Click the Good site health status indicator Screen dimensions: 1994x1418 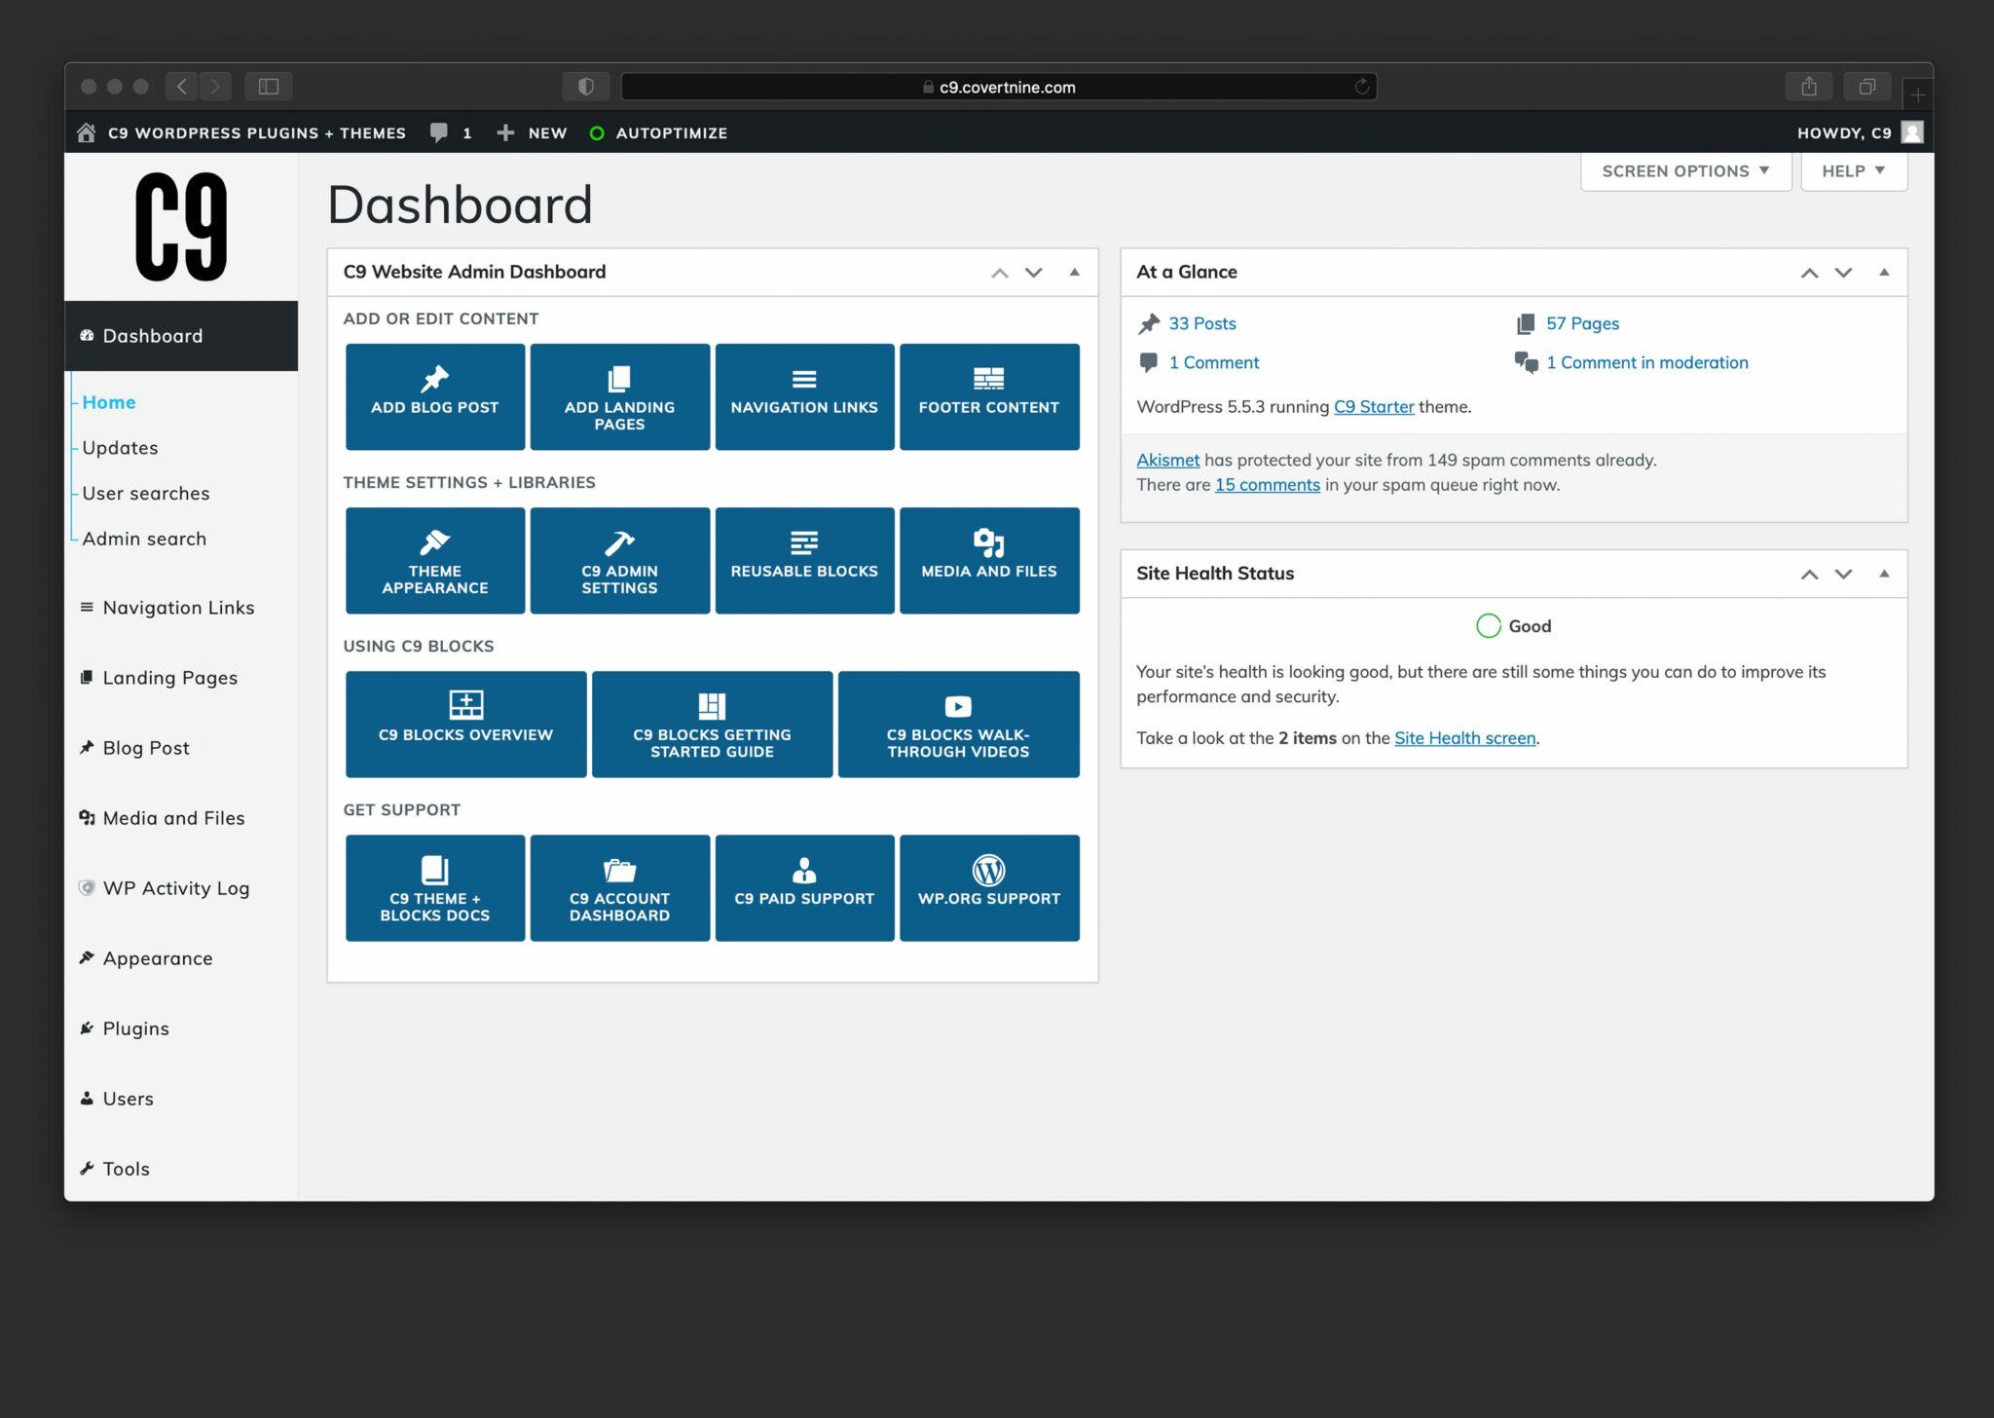tap(1515, 626)
